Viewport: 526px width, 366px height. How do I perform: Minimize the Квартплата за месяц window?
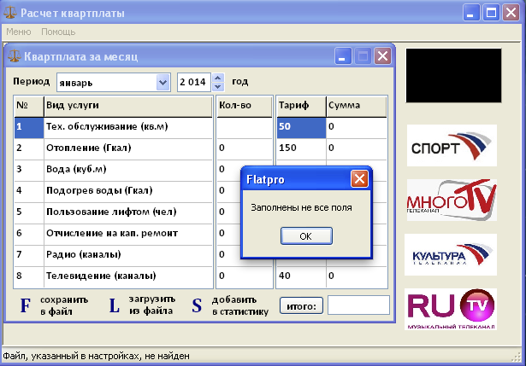click(x=343, y=55)
